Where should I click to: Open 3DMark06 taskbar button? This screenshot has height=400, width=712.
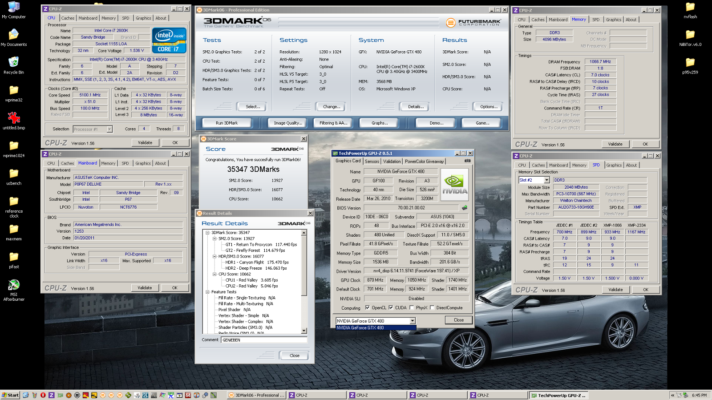(257, 395)
